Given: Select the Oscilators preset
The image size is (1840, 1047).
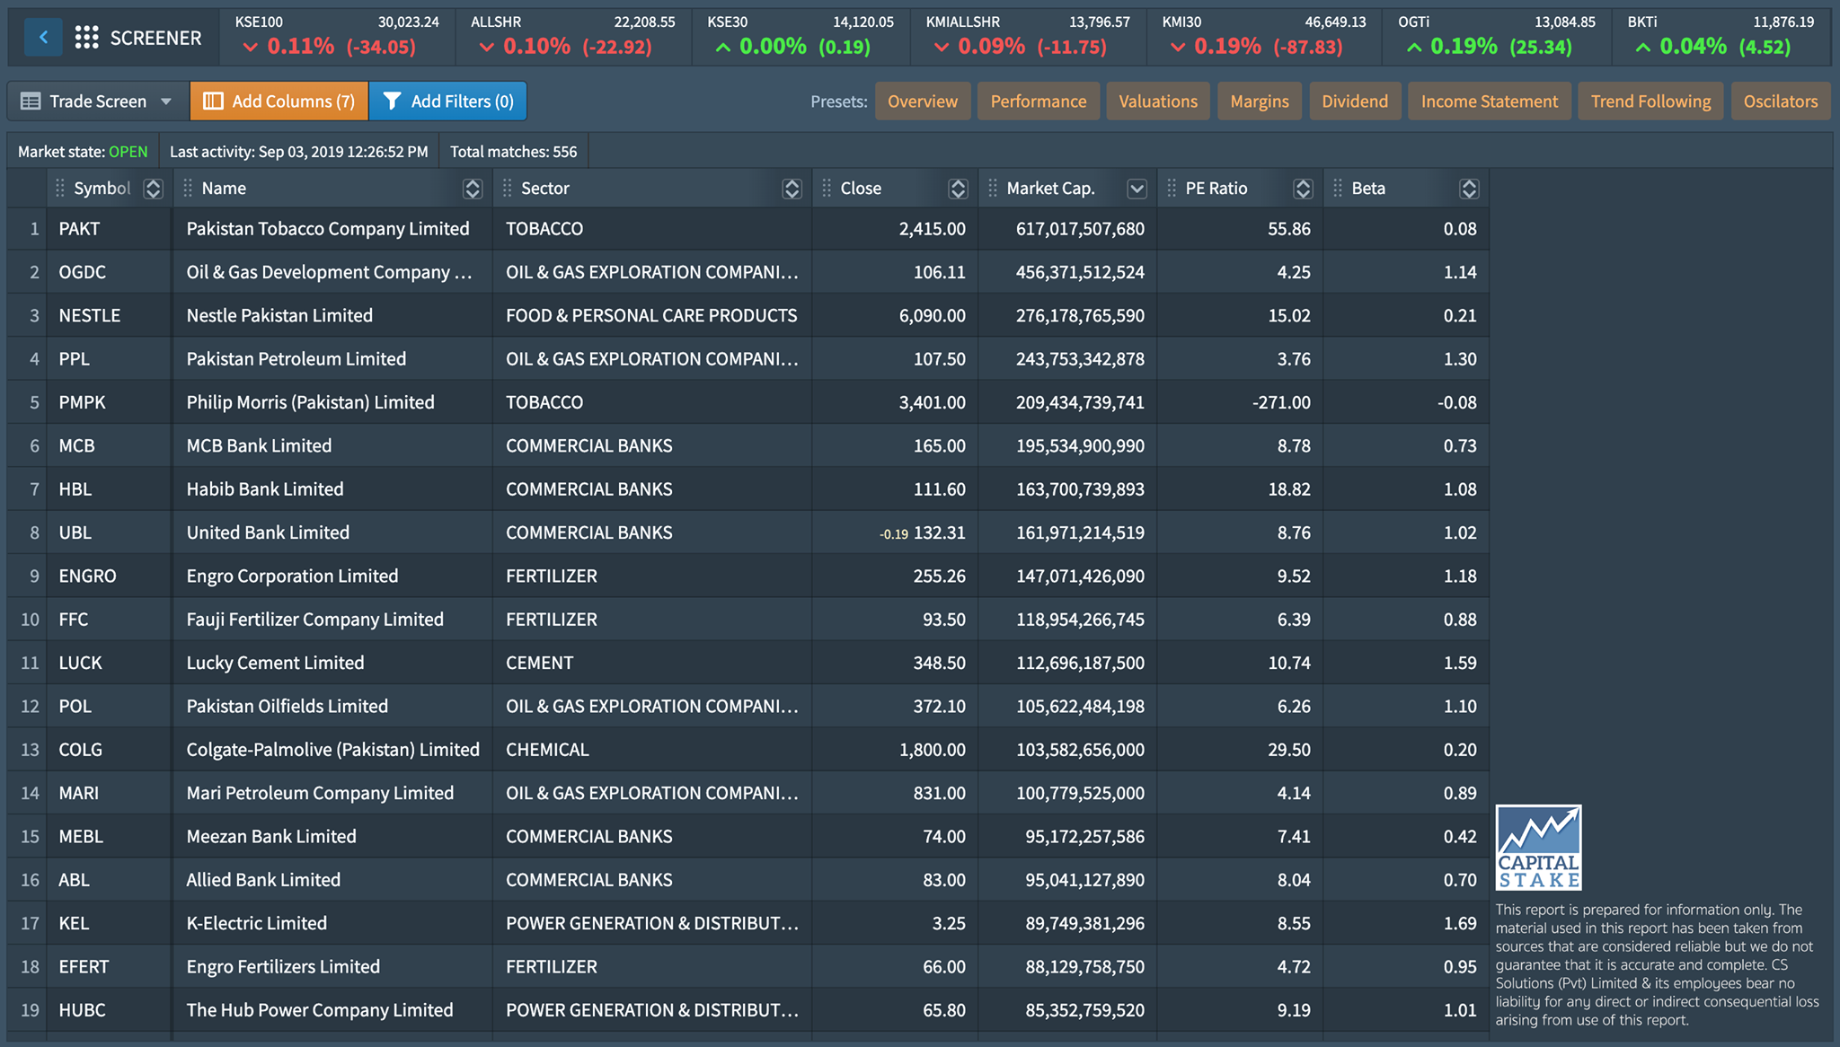Looking at the screenshot, I should (x=1781, y=101).
